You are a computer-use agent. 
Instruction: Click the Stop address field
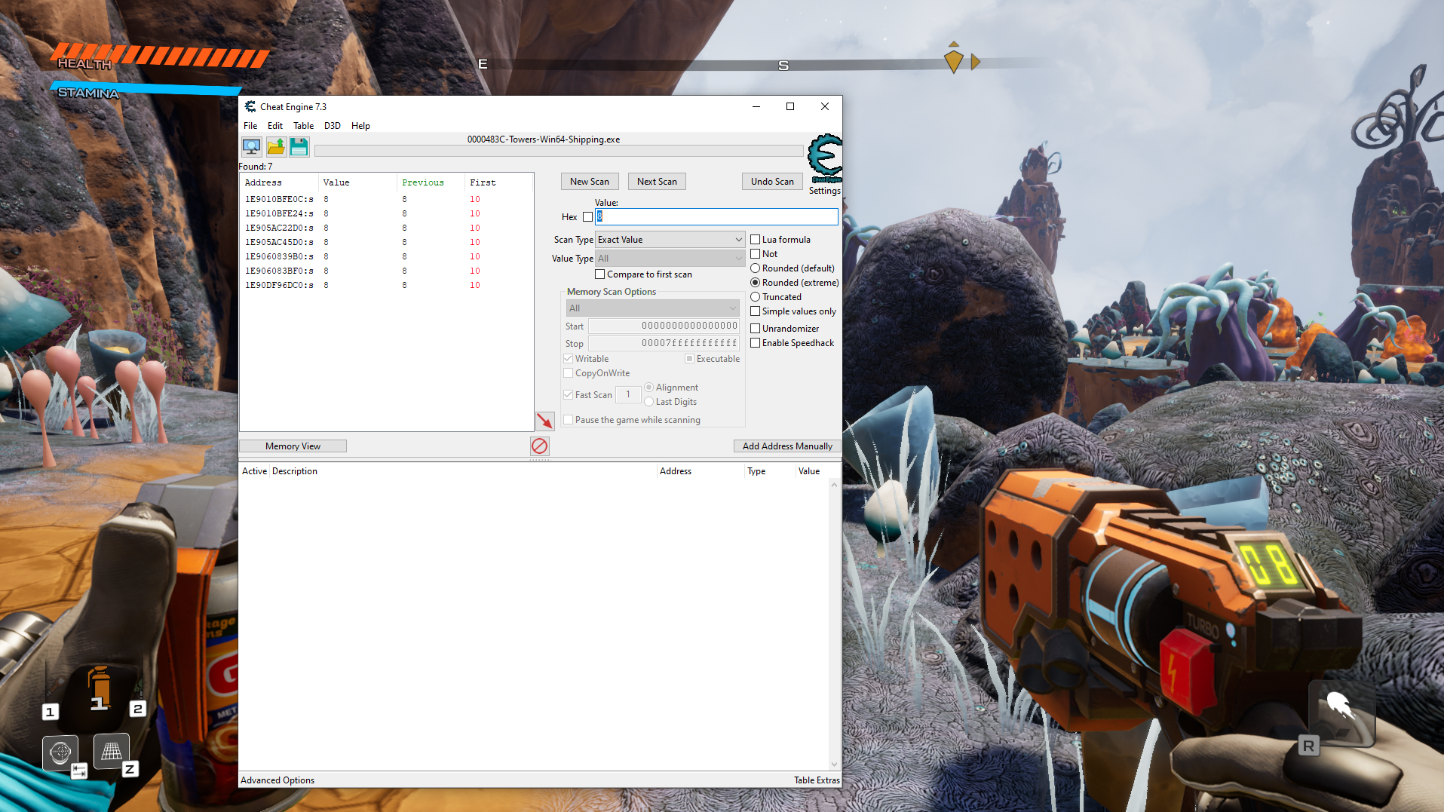tap(664, 344)
